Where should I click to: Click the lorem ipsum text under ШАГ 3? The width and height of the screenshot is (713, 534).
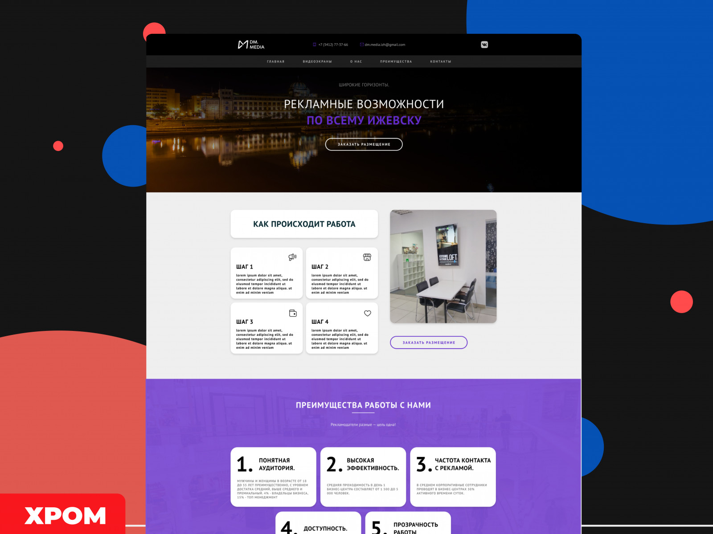pyautogui.click(x=265, y=339)
